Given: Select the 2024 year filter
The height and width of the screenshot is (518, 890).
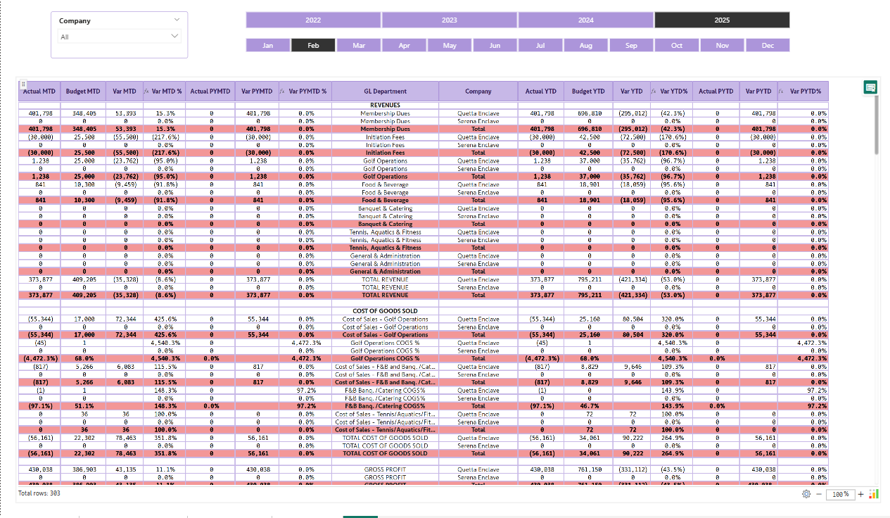Looking at the screenshot, I should pos(585,20).
